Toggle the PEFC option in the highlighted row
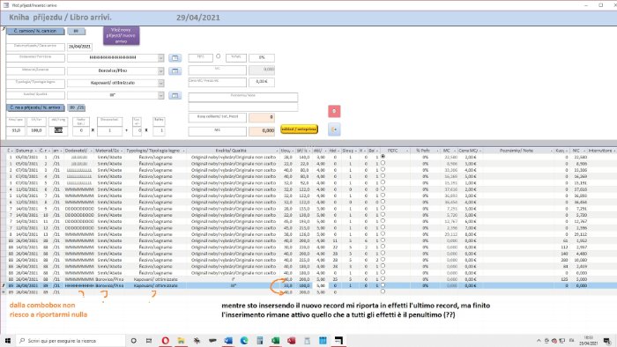The height and width of the screenshot is (347, 617). point(383,285)
